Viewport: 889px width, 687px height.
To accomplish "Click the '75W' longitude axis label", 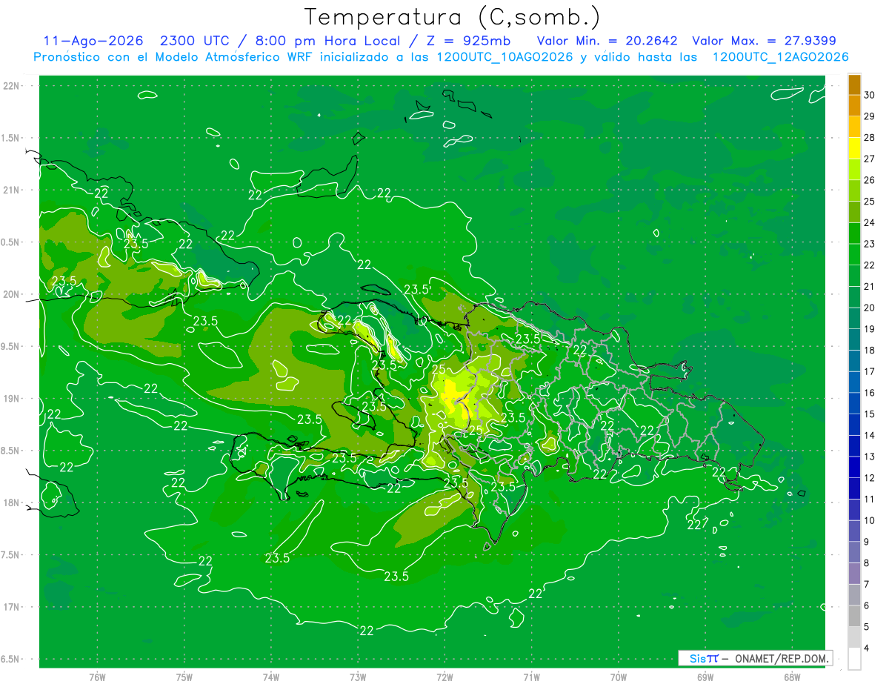I will click(184, 677).
